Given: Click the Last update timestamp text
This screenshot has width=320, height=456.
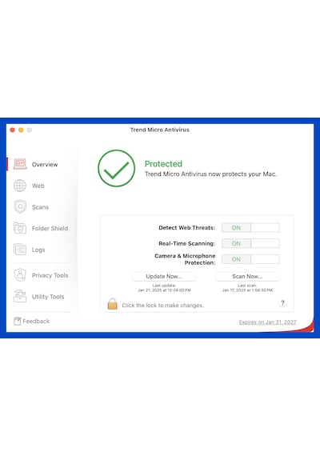Looking at the screenshot, I should click(x=164, y=288).
